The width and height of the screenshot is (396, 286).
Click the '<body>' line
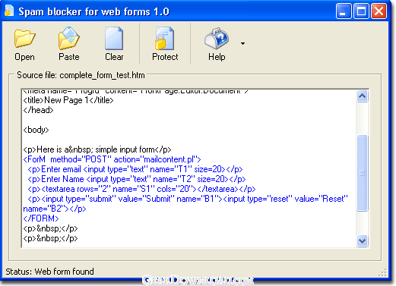point(36,130)
